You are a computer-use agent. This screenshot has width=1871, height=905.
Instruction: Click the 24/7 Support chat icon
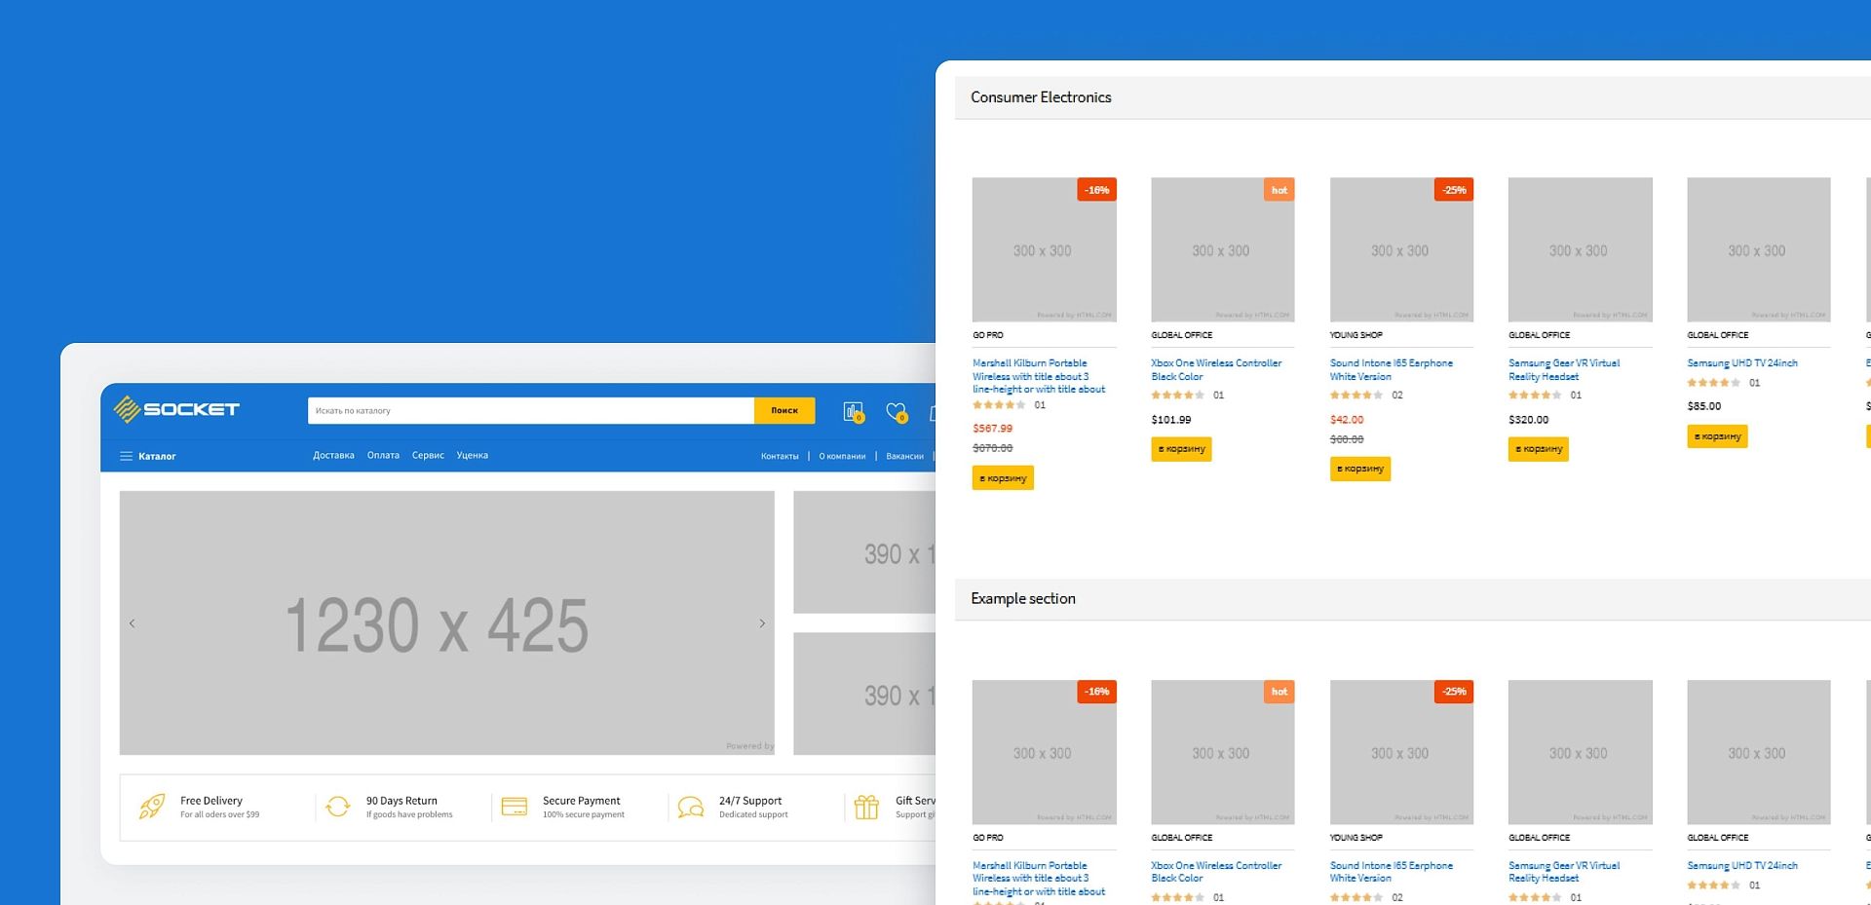click(x=691, y=807)
